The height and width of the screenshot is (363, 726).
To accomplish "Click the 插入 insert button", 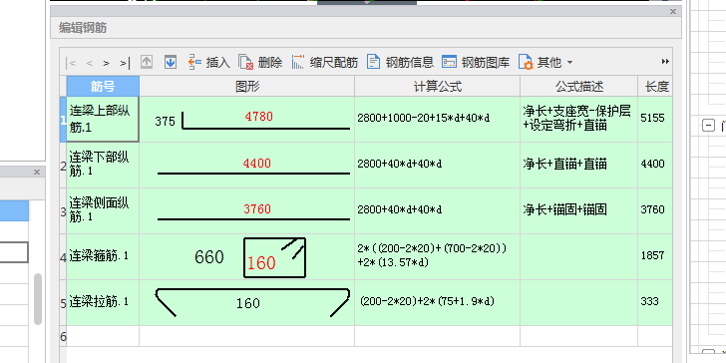I will 209,62.
